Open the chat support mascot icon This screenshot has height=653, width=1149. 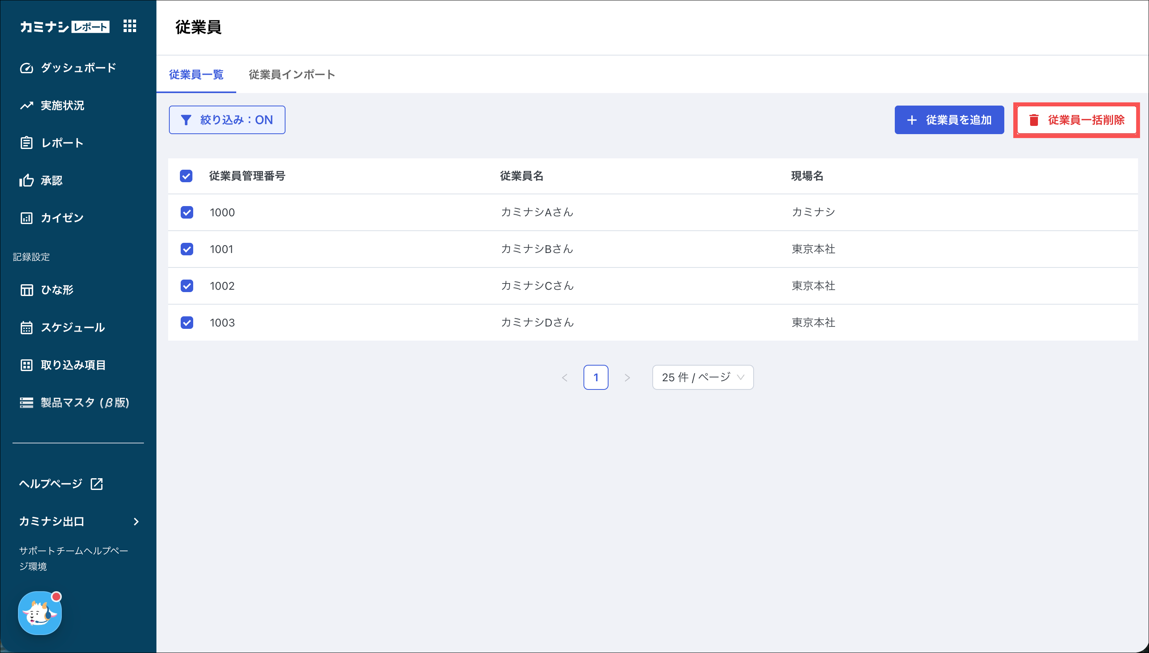click(x=39, y=613)
